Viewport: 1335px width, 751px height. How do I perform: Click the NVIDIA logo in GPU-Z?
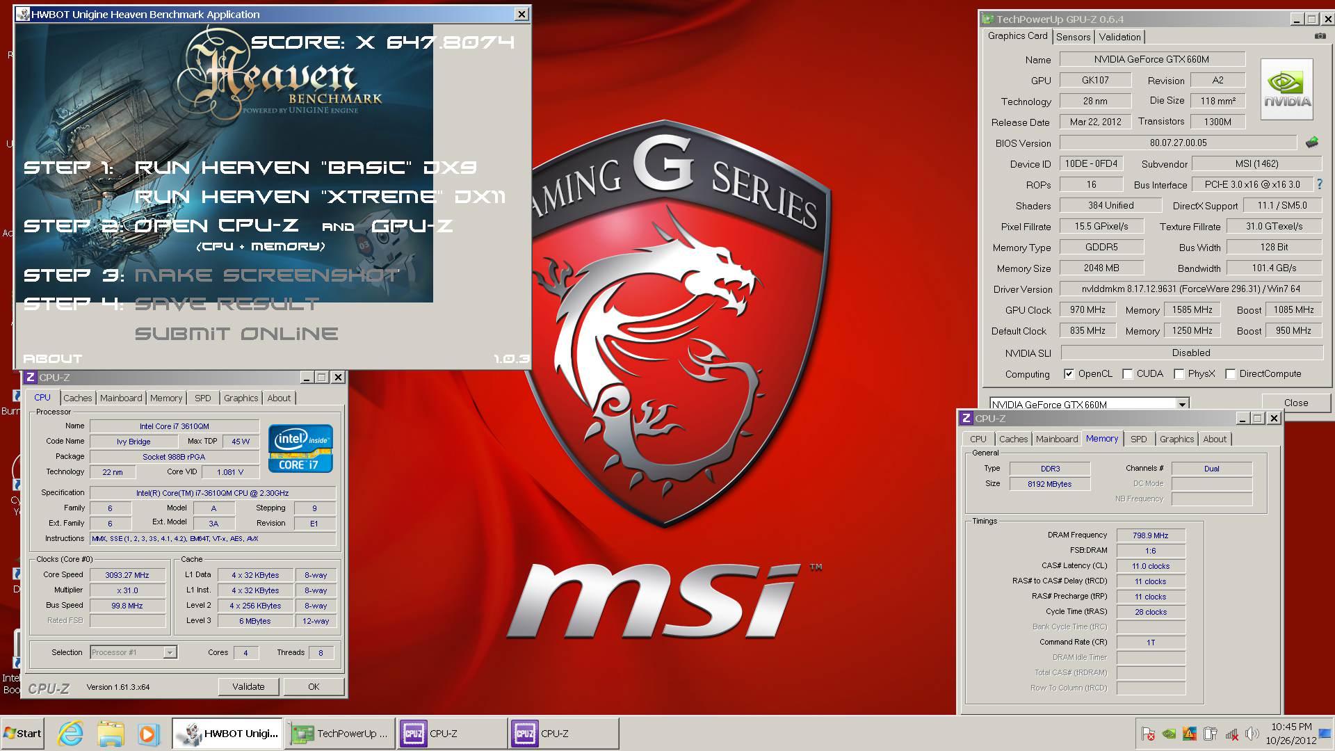(x=1287, y=90)
